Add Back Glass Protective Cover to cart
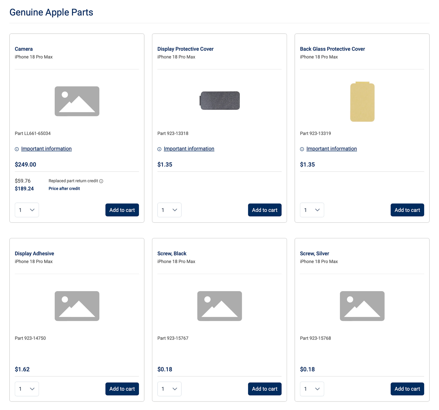The height and width of the screenshot is (410, 439). pos(407,210)
